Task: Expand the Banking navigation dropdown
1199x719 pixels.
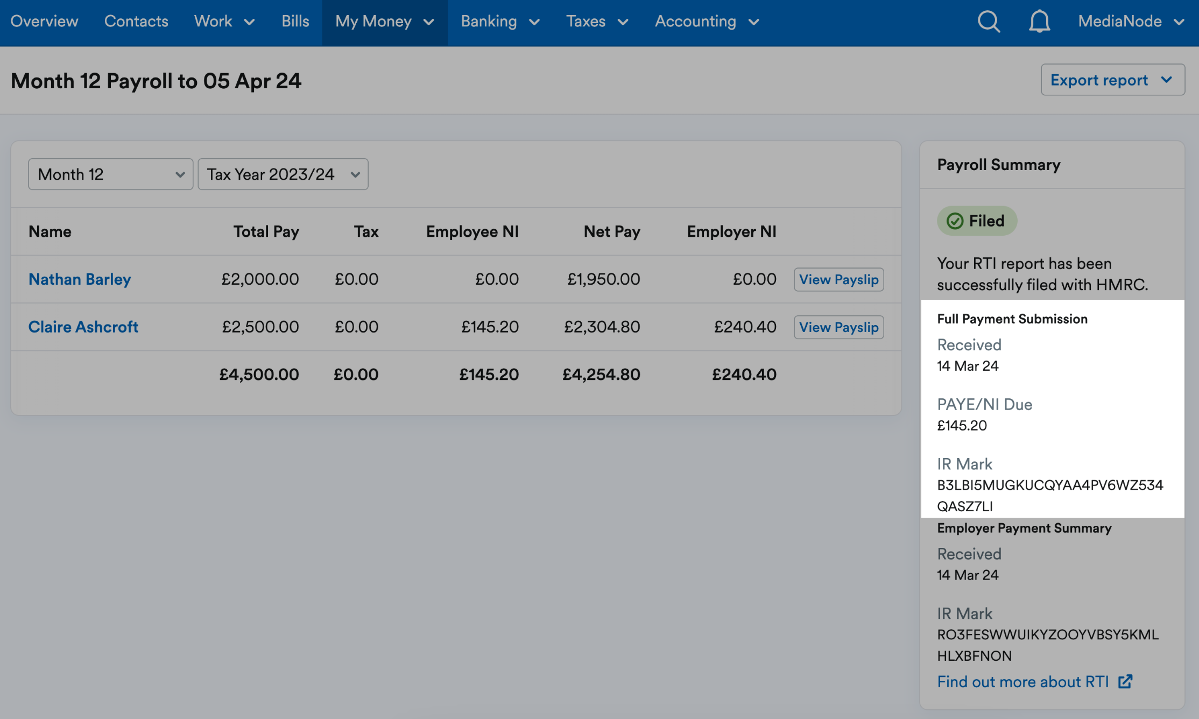Action: [x=499, y=22]
